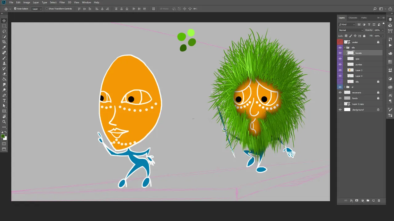Filter layers by type (T) icon

[369, 25]
